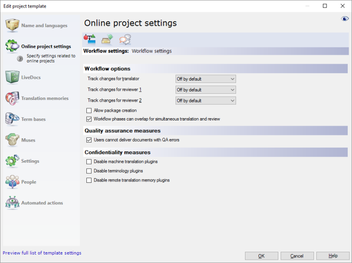Click the Help button
The width and height of the screenshot is (352, 263).
[333, 256]
